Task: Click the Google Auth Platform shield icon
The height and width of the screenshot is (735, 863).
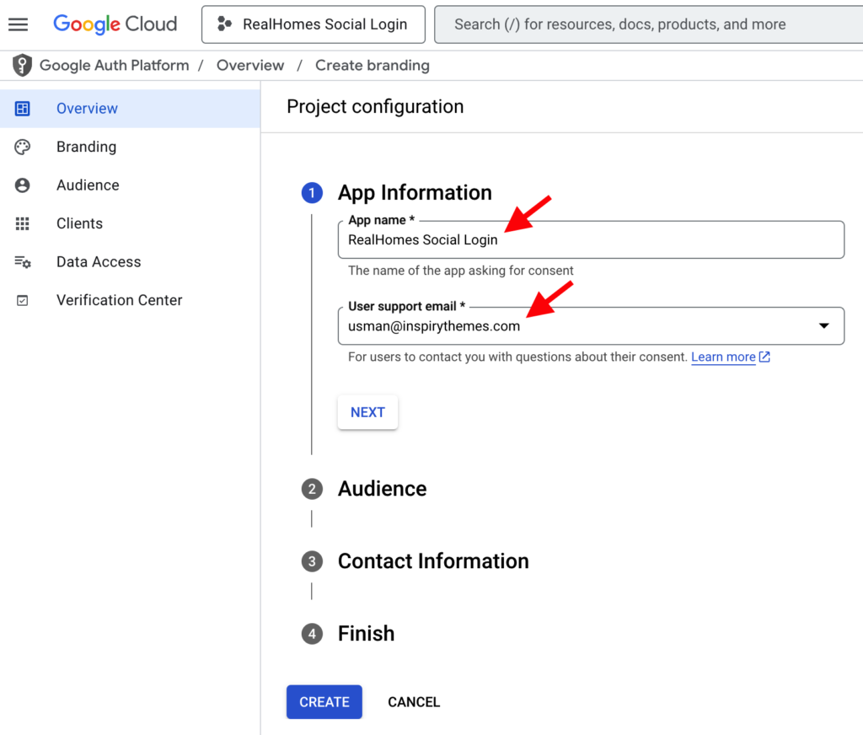Action: (x=22, y=66)
